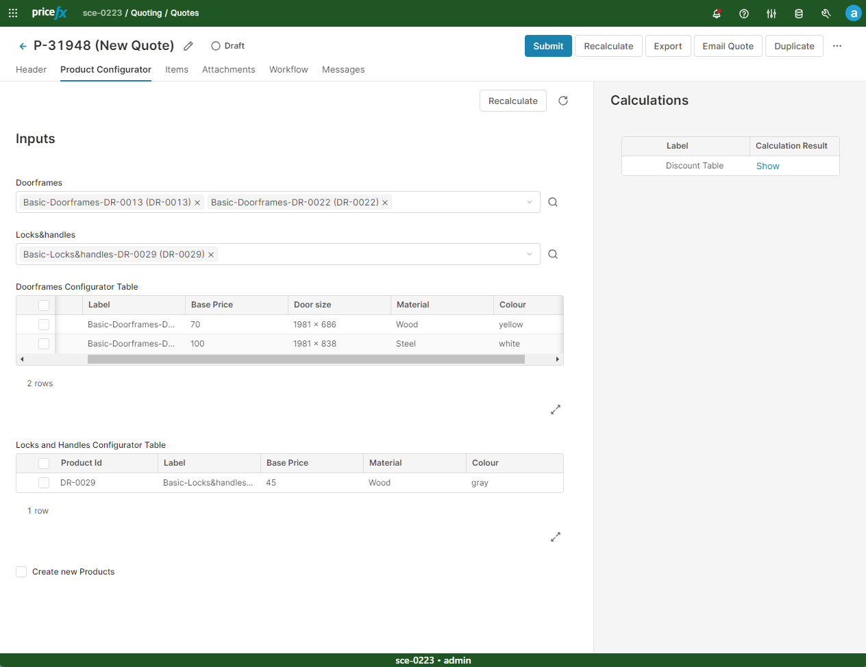Screen dimensions: 866x667
Task: Click the Doorframes multi-select input field
Action: point(278,202)
